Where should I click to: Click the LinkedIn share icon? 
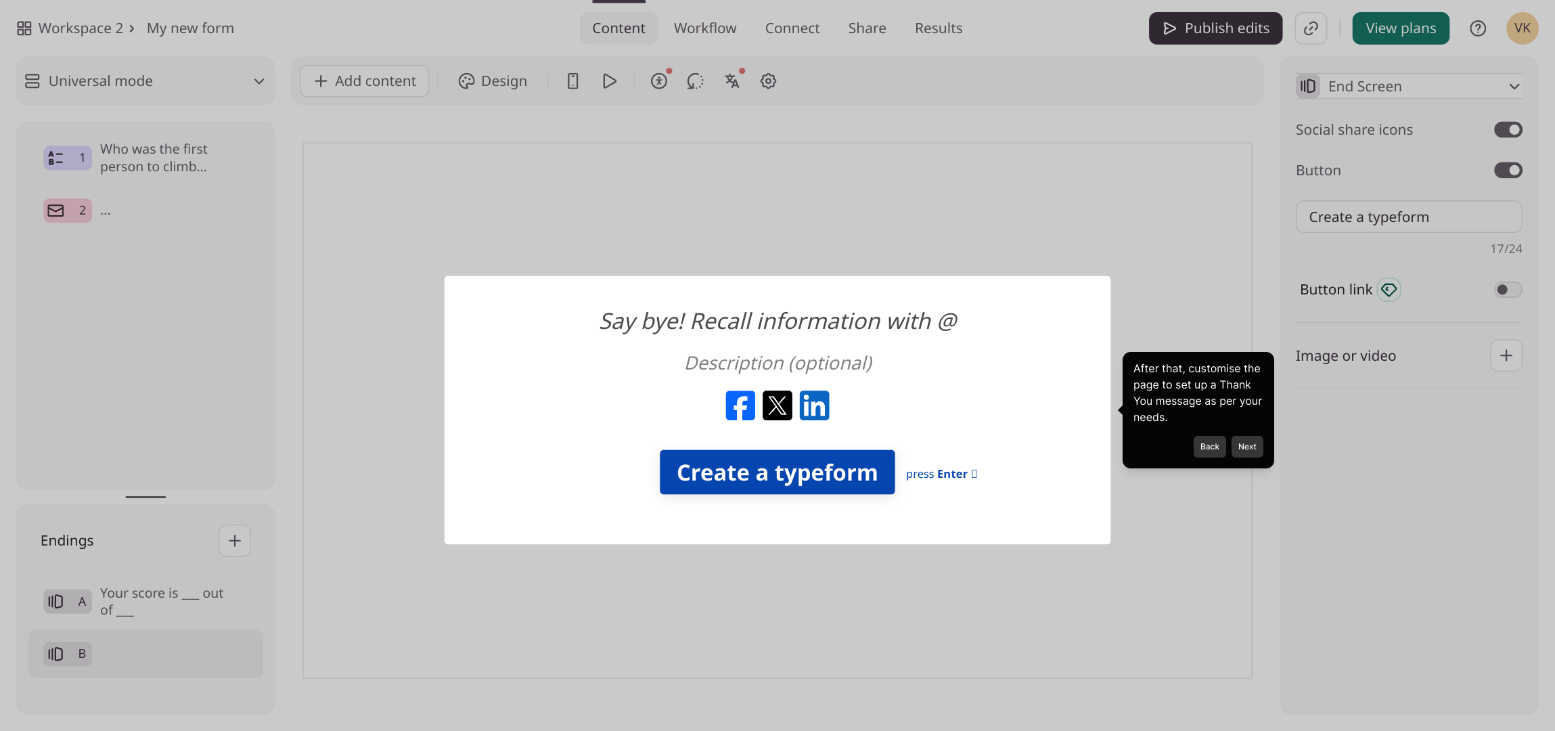[x=814, y=405]
